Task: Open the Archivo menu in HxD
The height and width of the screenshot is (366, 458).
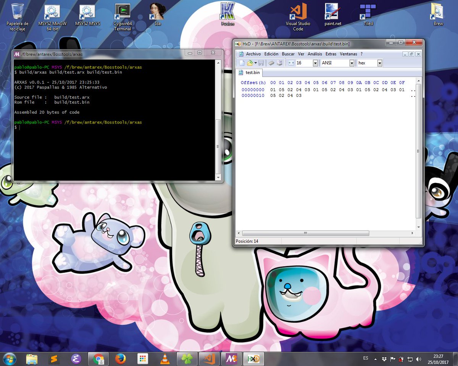Action: [x=253, y=54]
